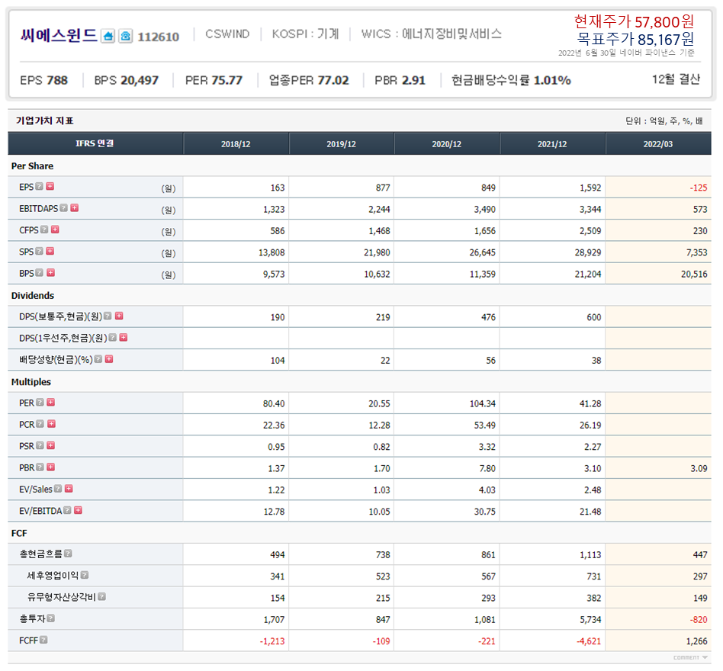Expand 배당성향(현금)(%) row details
723x671 pixels.
pos(109,358)
